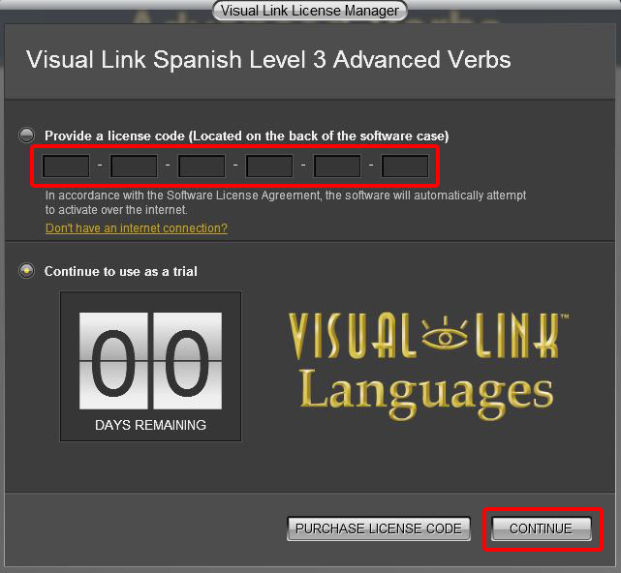Click the gold 'Languages' logo text
Viewport: 621px width, 573px height.
[426, 391]
